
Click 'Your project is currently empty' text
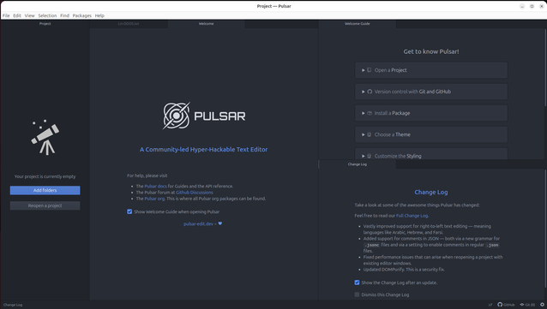pos(45,176)
